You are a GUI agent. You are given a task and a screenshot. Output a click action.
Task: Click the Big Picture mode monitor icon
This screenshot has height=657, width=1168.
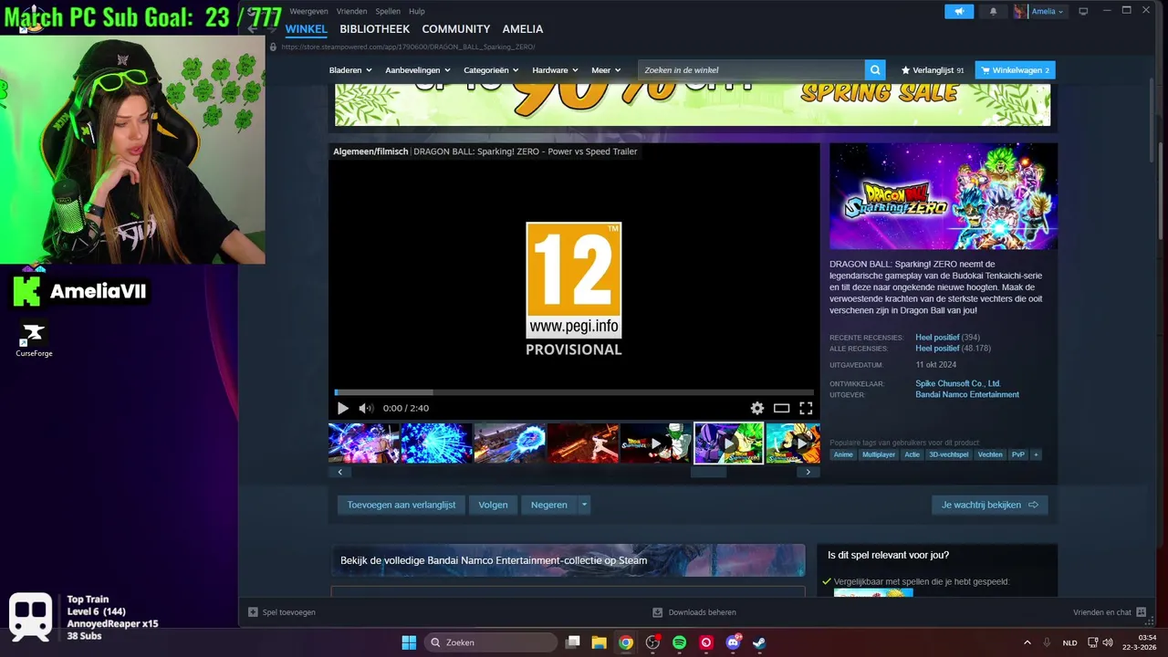[1083, 11]
